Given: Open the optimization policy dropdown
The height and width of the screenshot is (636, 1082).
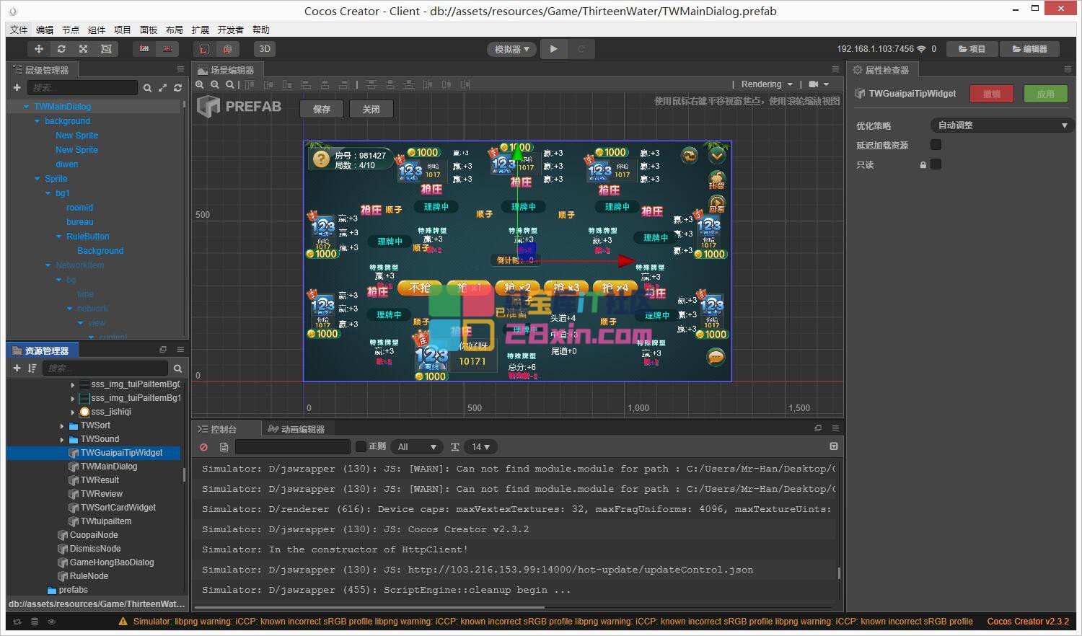Looking at the screenshot, I should click(1000, 125).
